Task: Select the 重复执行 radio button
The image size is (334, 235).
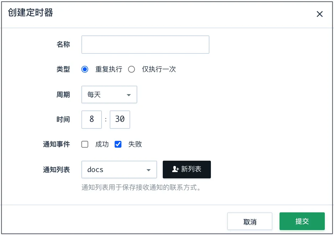Action: coord(85,69)
